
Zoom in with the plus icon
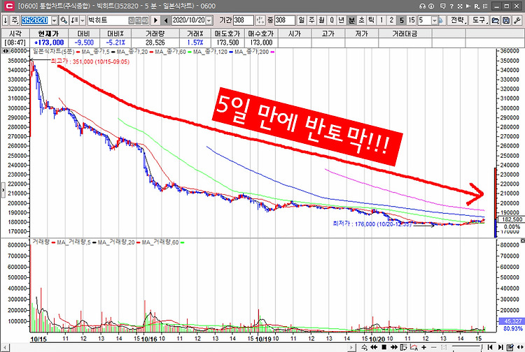point(424,347)
